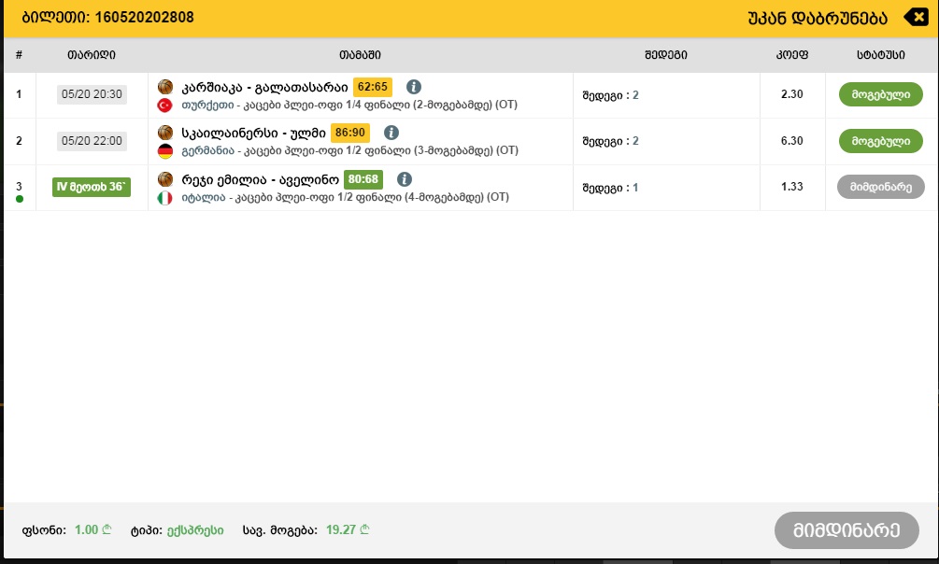This screenshot has width=939, height=564.
Task: Open info icon for სკაილაინერსი - ულმი match
Action: (x=391, y=133)
